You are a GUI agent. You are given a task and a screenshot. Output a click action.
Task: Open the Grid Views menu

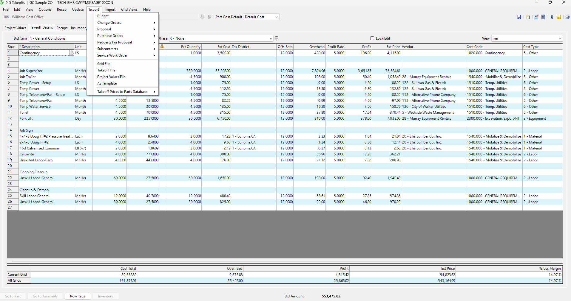tap(129, 10)
